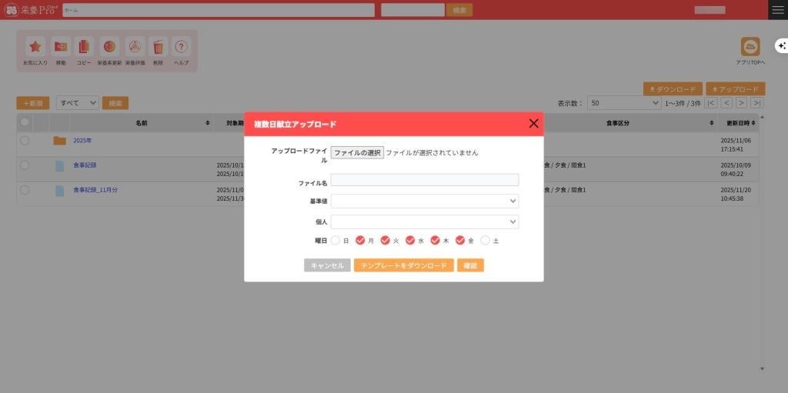Click the 栄養評価 icon
Viewport: 788px width, 393px height.
click(x=135, y=46)
